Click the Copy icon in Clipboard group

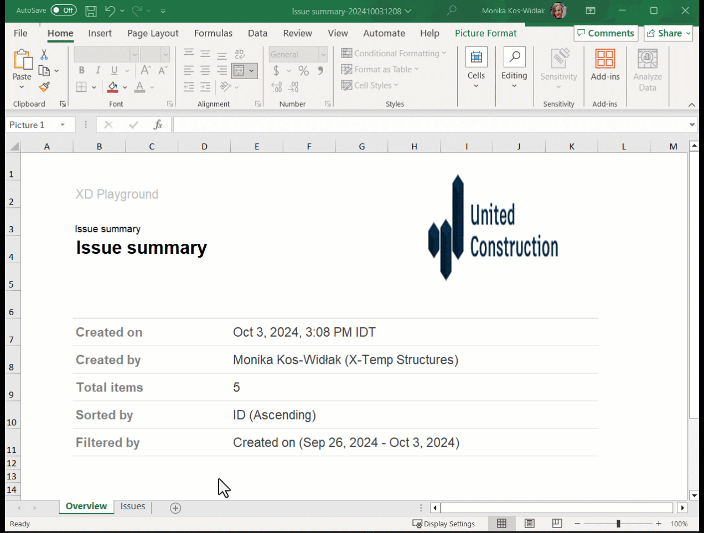pyautogui.click(x=44, y=71)
